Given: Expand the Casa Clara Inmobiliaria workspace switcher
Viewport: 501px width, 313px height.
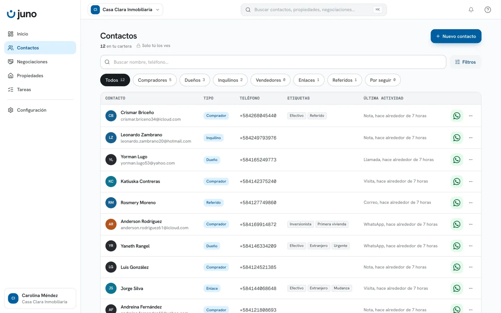Looking at the screenshot, I should (125, 10).
